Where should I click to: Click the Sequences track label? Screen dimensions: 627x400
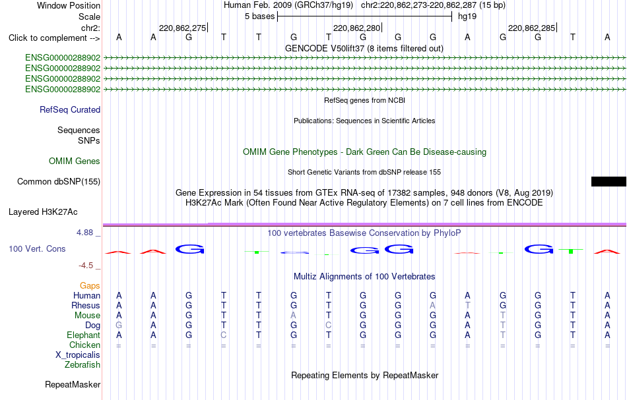coord(79,130)
